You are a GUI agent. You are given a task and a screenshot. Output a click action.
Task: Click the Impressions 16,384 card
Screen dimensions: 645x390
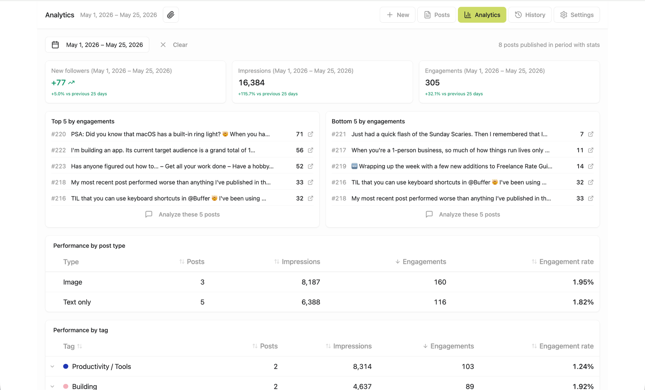pyautogui.click(x=322, y=82)
